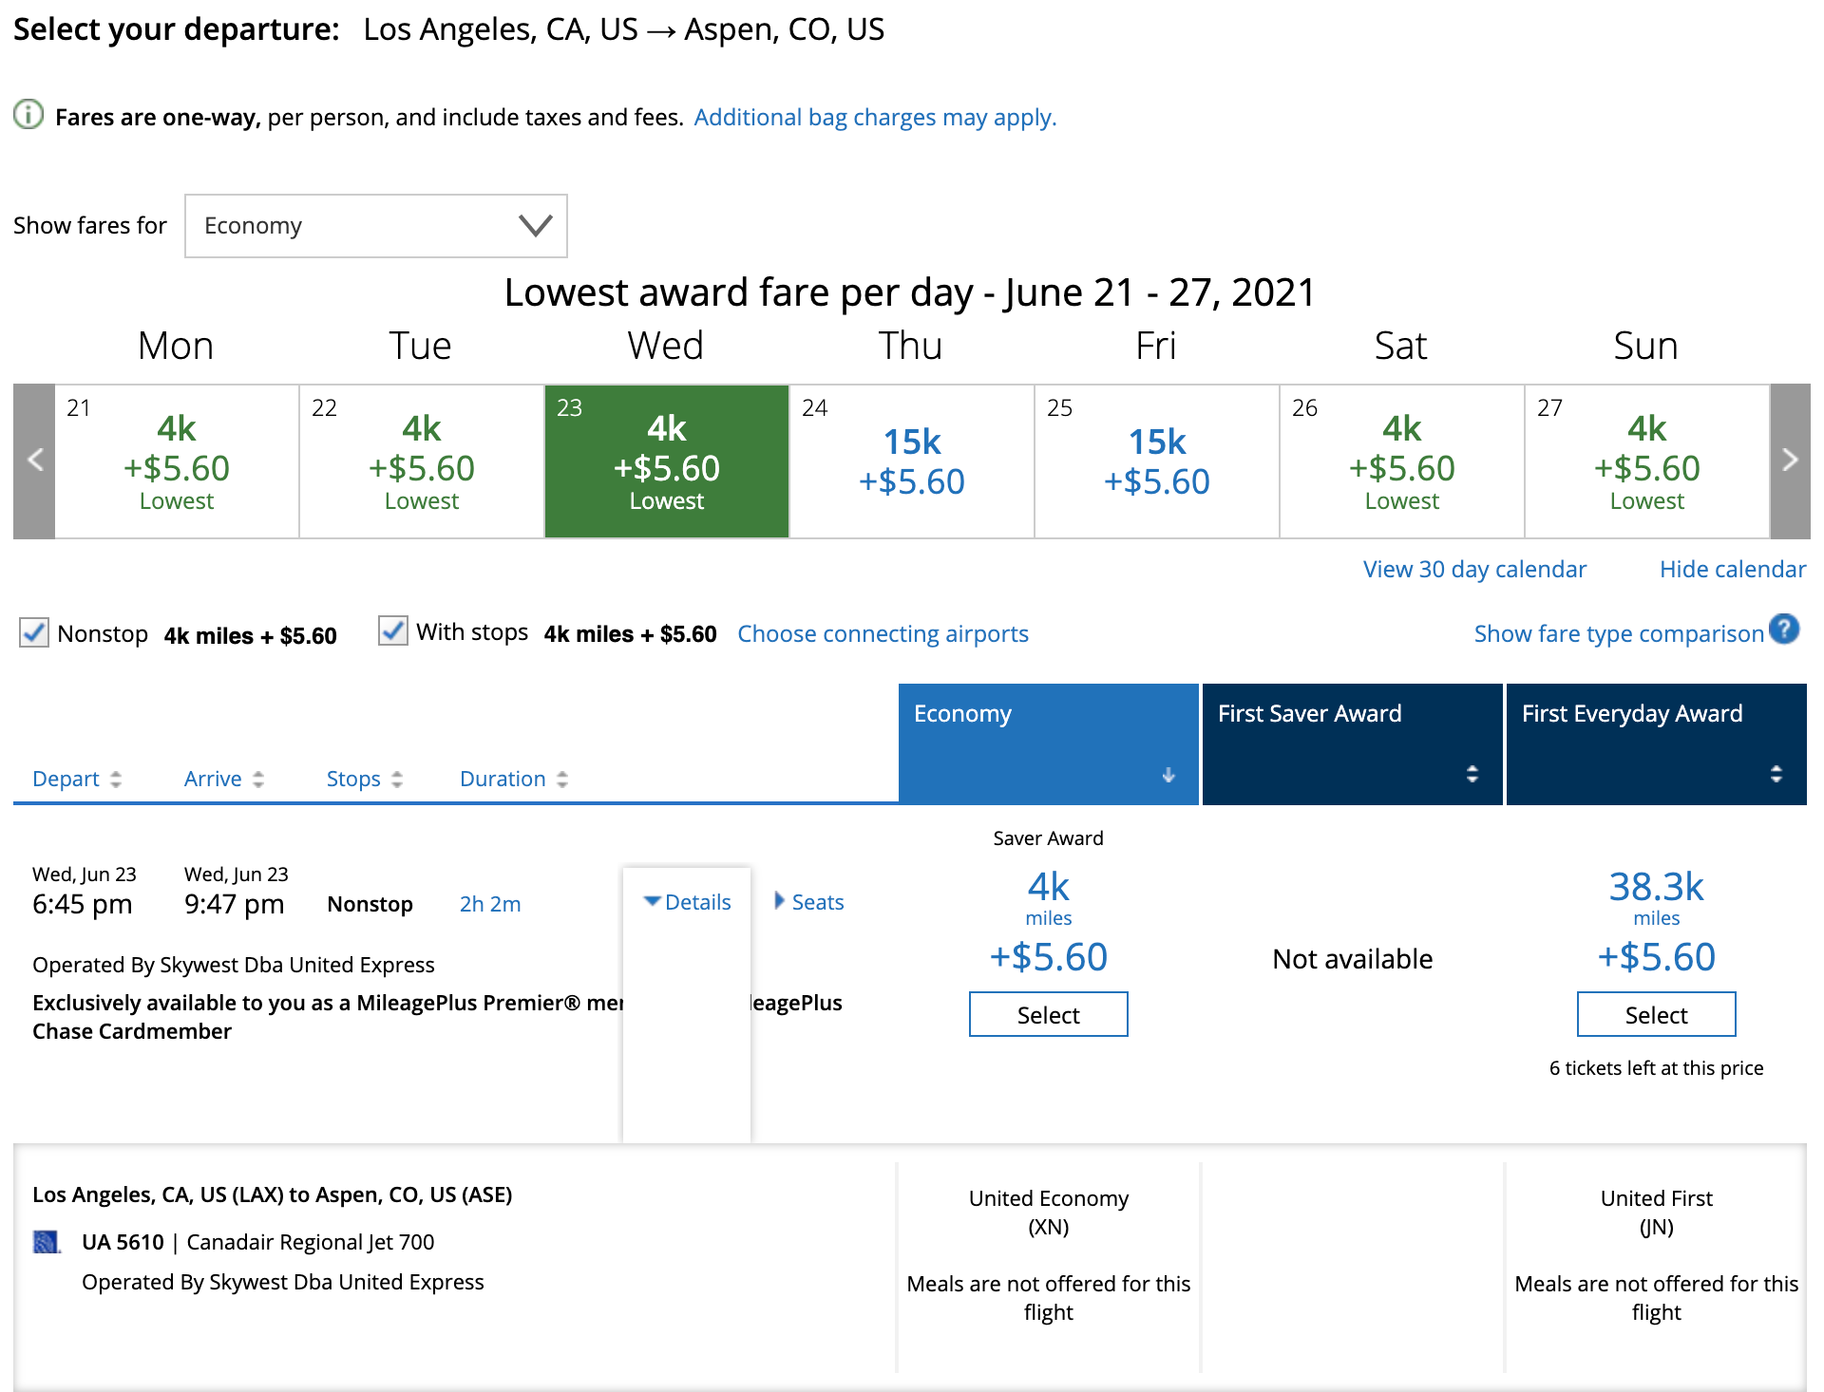Select the 4k miles Saver Award fare

click(x=1048, y=1014)
